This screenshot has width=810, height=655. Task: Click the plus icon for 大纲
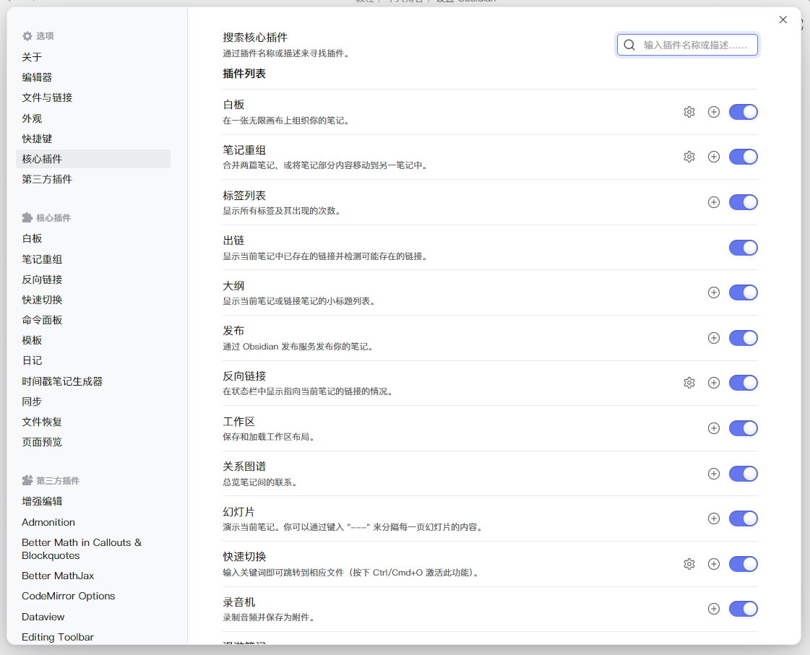pyautogui.click(x=714, y=292)
